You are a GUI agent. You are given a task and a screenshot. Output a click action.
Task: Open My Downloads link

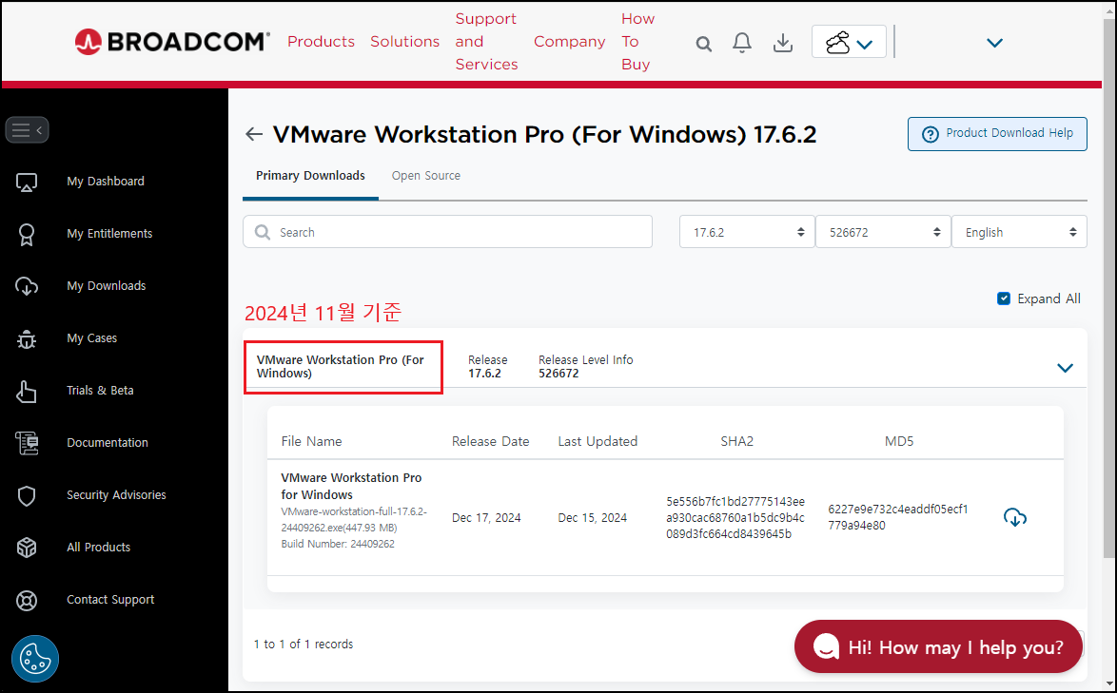pyautogui.click(x=107, y=286)
